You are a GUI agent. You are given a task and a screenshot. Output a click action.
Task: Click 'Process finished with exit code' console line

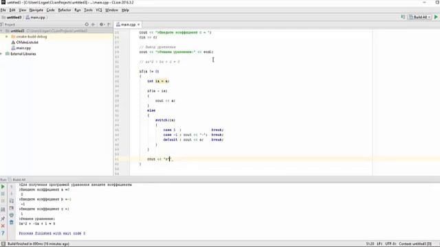click(52, 233)
